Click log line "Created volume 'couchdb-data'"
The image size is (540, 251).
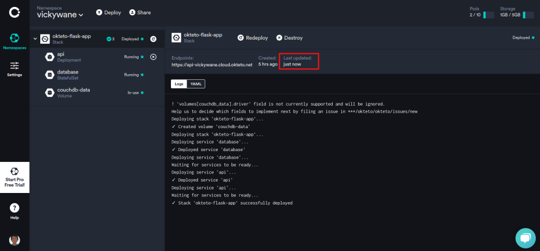[x=211, y=127]
